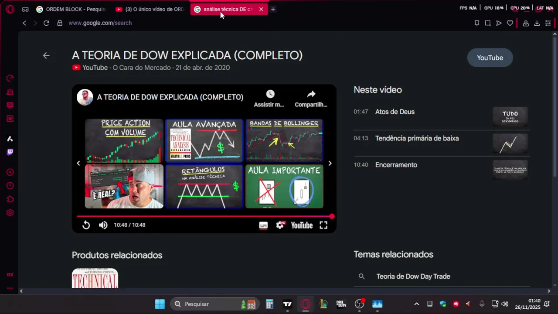Open the YouTube logo in player

pos(302,225)
